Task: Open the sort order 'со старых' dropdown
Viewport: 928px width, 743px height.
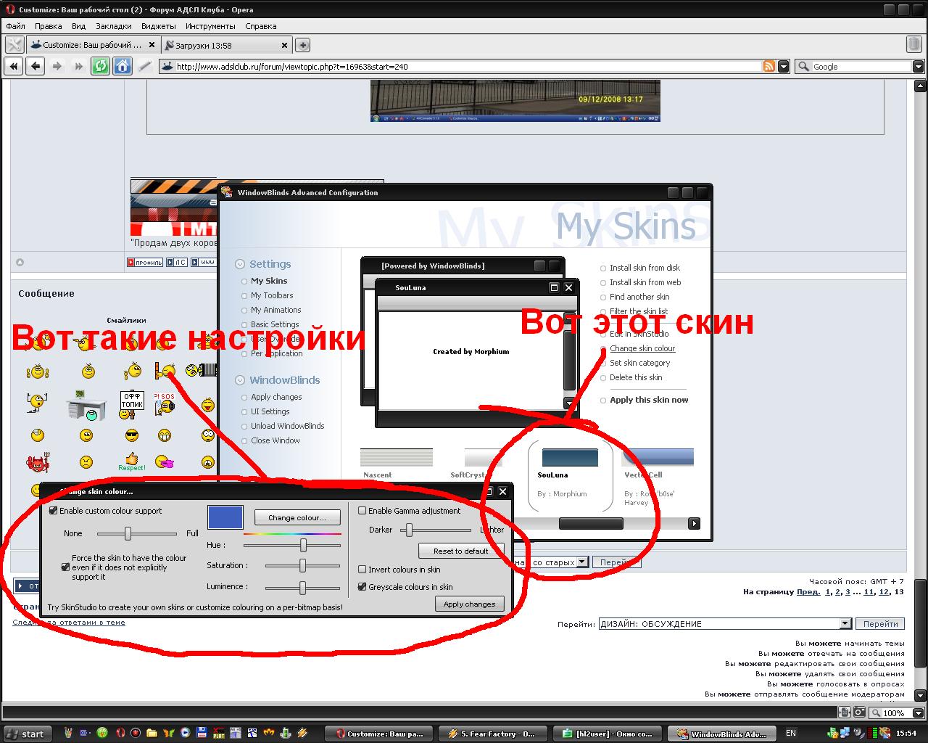Action: tap(581, 562)
